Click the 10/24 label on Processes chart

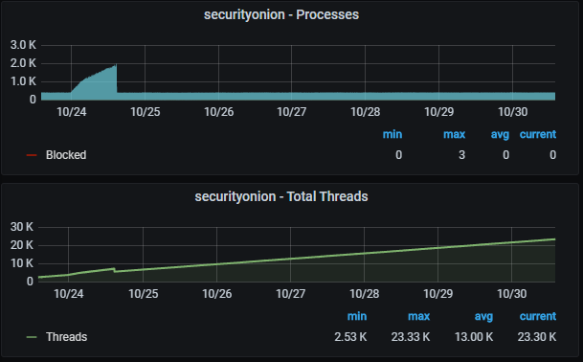(x=72, y=112)
